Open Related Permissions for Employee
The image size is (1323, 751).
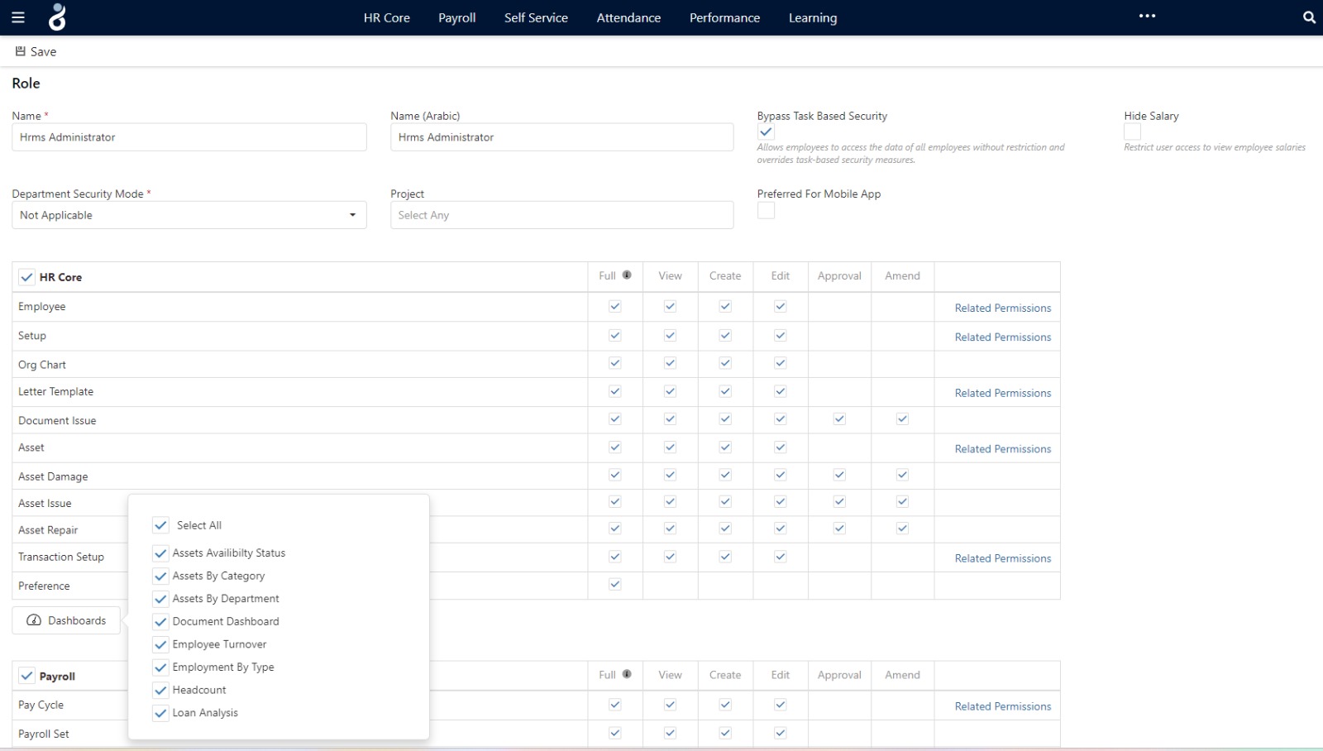[x=1002, y=308]
